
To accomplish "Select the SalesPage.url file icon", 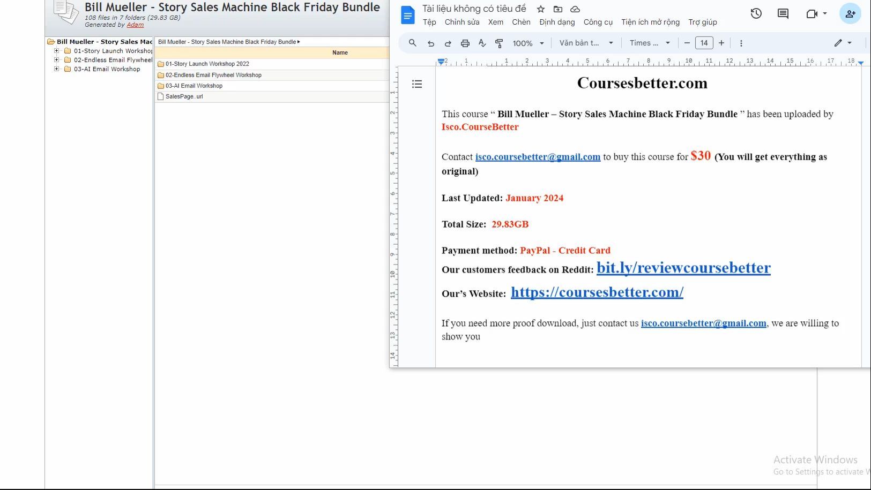I will 160,96.
